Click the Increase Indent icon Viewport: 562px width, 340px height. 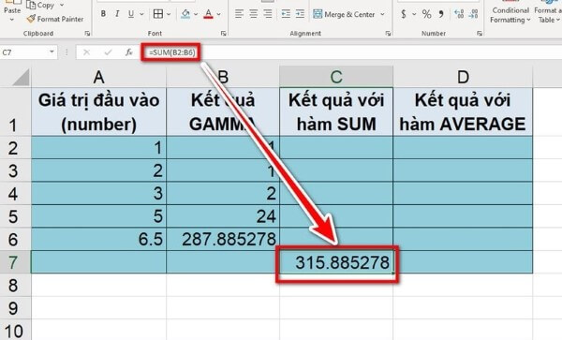click(x=300, y=14)
